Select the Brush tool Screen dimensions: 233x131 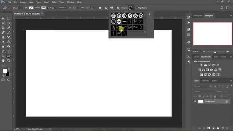(9, 32)
